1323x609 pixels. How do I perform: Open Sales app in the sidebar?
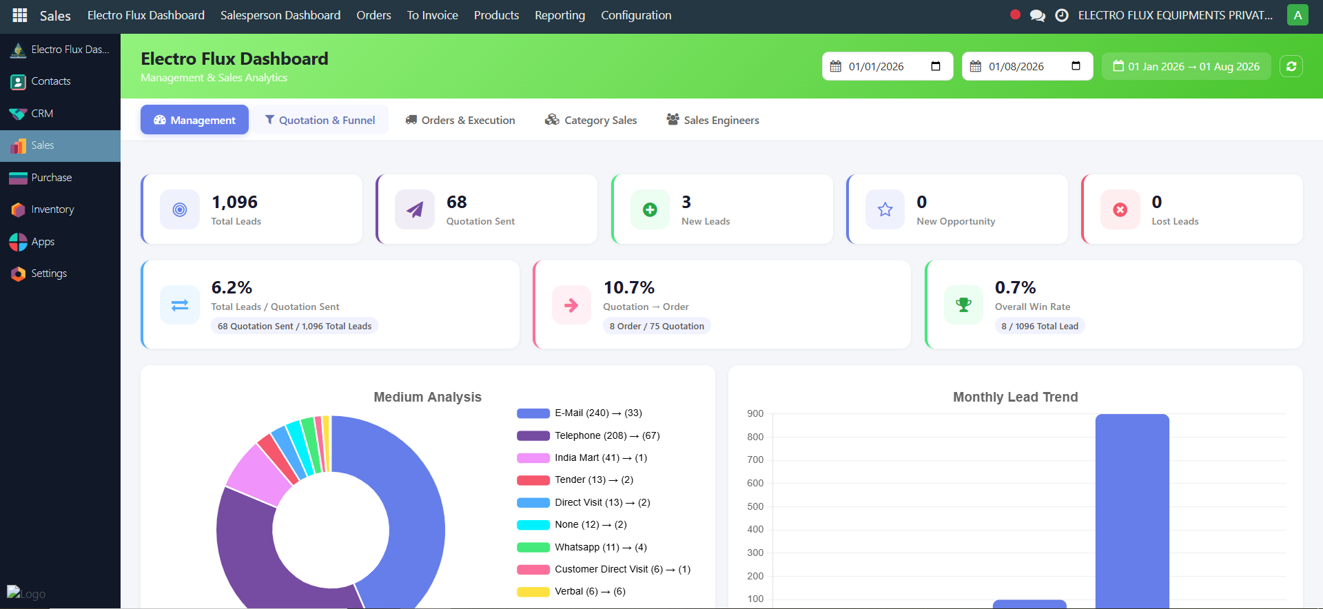pos(60,145)
